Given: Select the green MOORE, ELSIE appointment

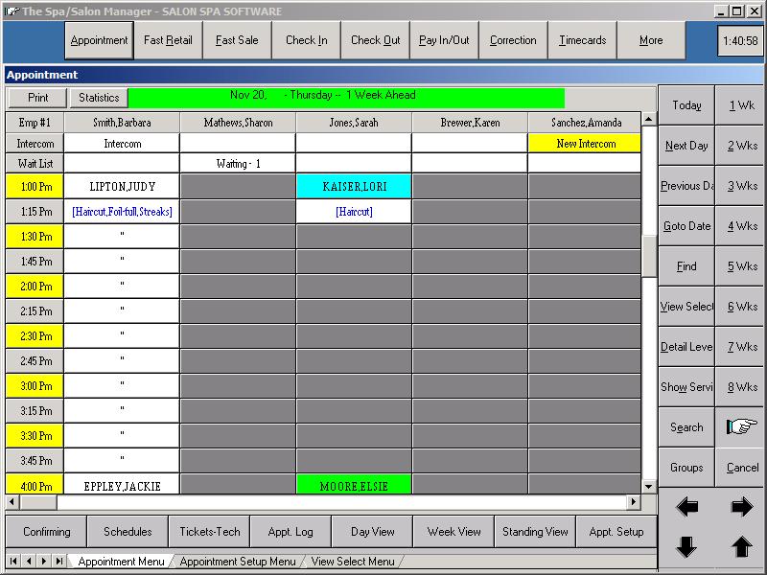Looking at the screenshot, I should click(354, 485).
